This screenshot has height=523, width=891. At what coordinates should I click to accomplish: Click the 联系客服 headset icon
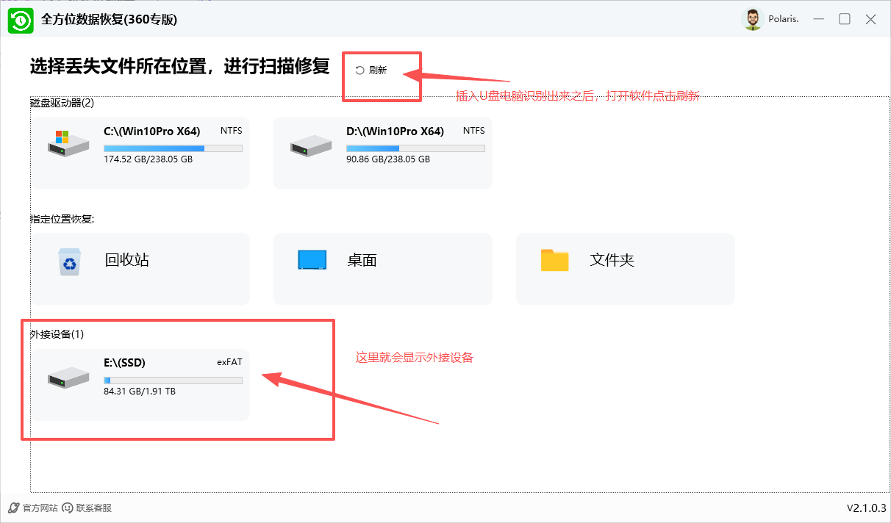pyautogui.click(x=66, y=508)
